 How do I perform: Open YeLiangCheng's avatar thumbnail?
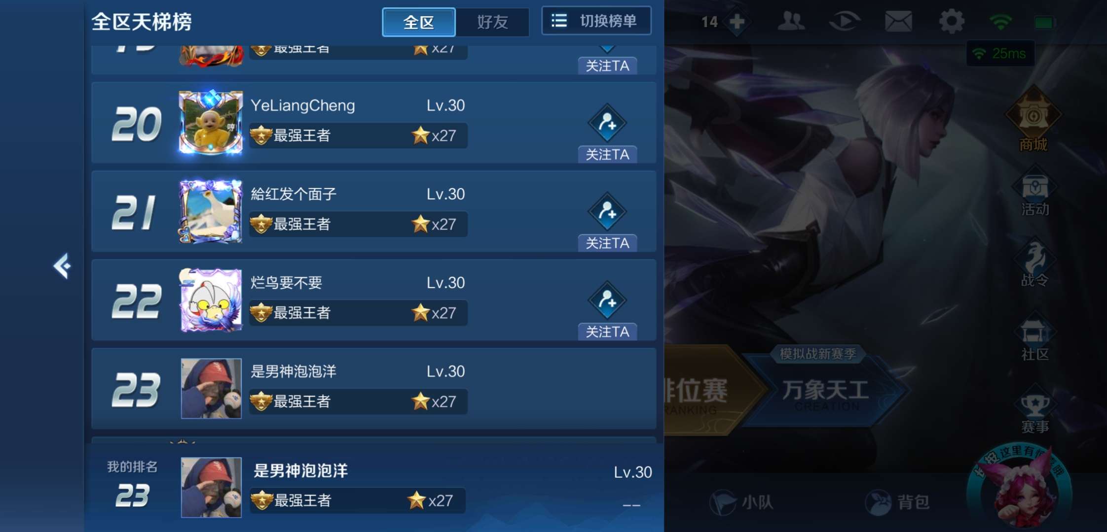(211, 123)
